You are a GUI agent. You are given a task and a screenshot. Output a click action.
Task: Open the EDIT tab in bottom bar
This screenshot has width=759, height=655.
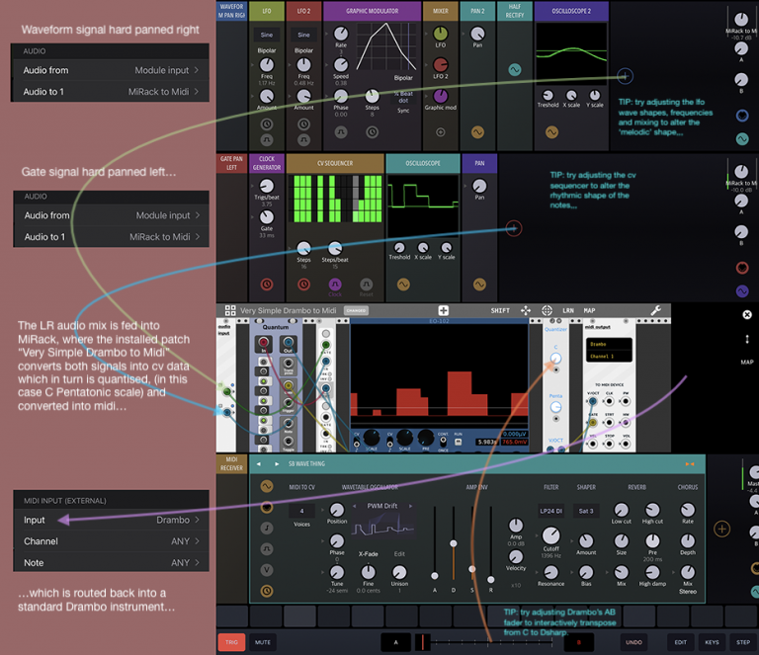point(681,642)
